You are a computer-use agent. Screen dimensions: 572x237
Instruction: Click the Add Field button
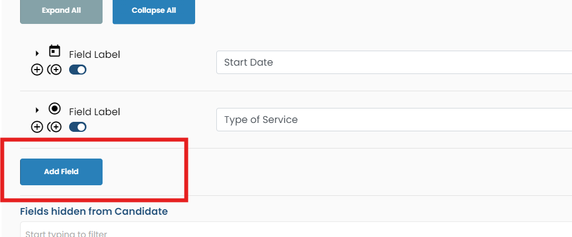[61, 172]
